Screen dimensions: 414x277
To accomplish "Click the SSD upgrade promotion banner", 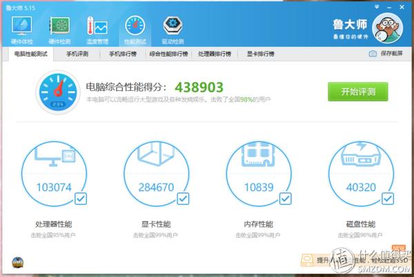I will pos(355,260).
